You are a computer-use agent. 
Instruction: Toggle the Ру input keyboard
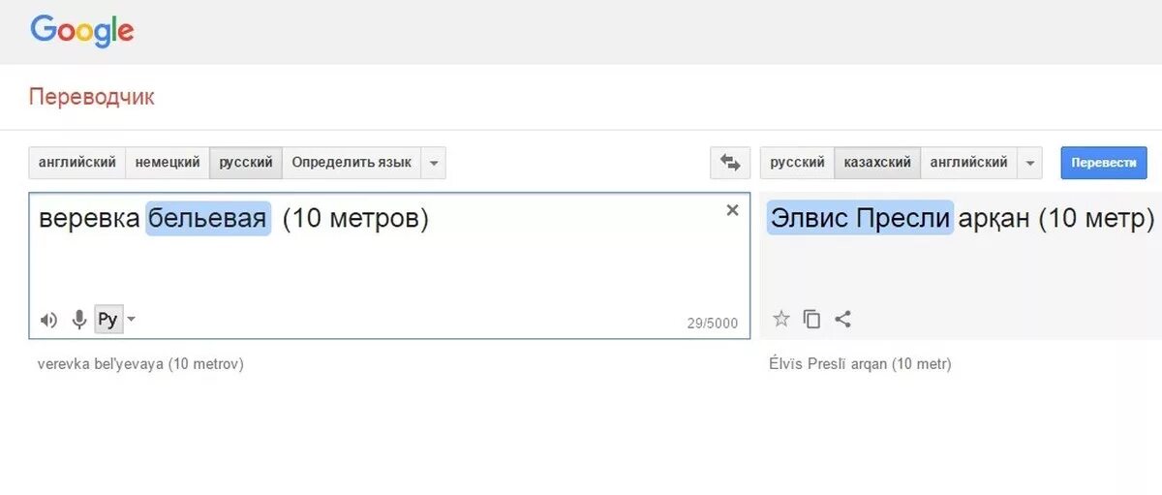click(108, 320)
